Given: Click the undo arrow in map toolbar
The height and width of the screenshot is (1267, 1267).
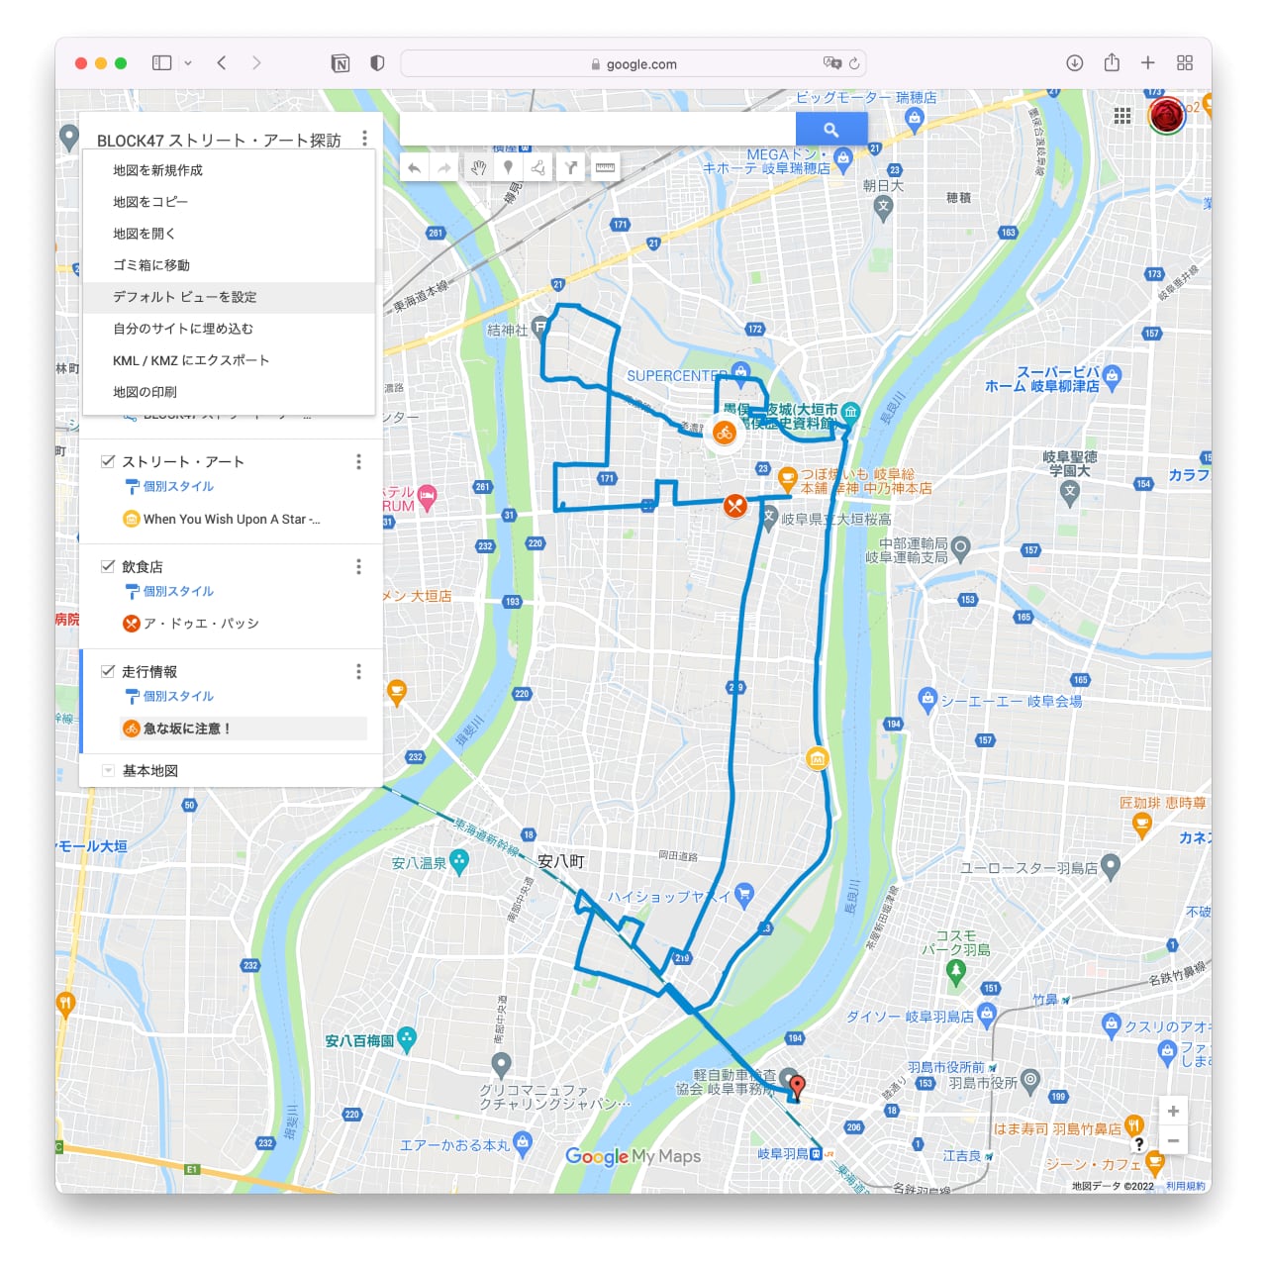Looking at the screenshot, I should click(x=415, y=168).
